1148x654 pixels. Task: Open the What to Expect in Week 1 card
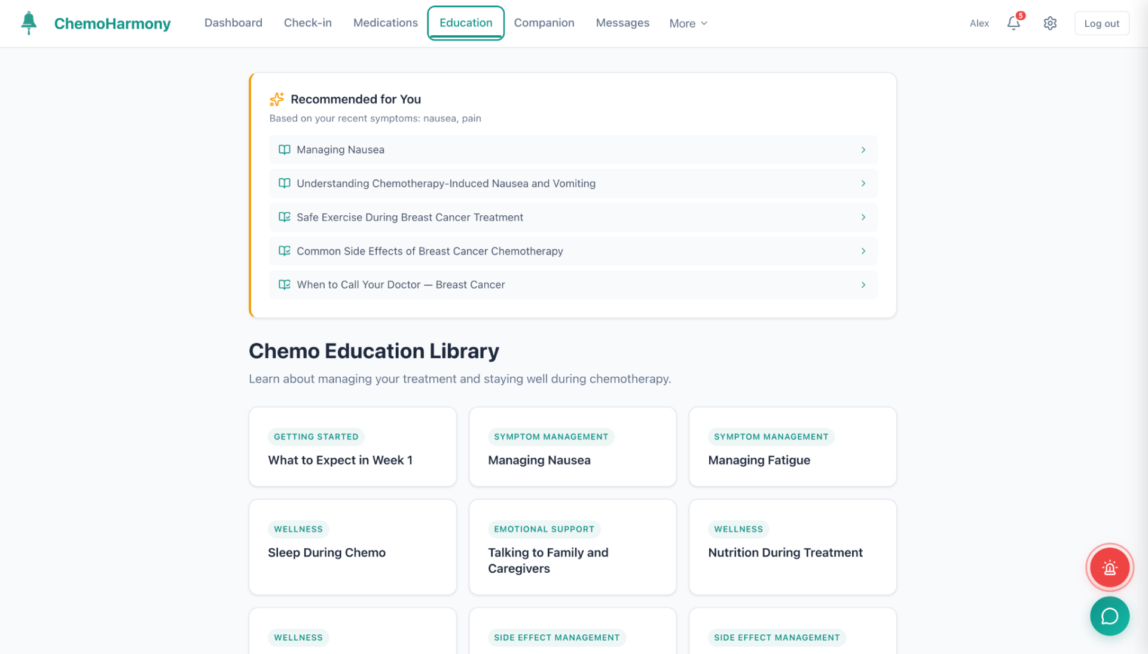point(352,447)
